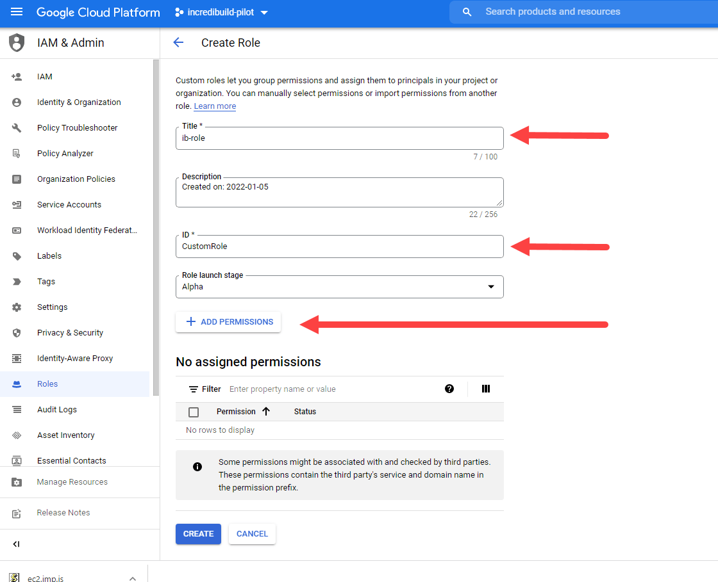
Task: Click the filter lines icon
Action: tap(193, 389)
